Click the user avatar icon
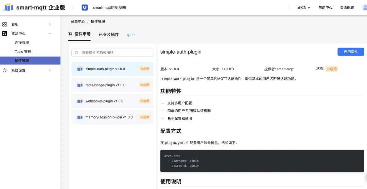The image size is (367, 189). [x=364, y=7]
